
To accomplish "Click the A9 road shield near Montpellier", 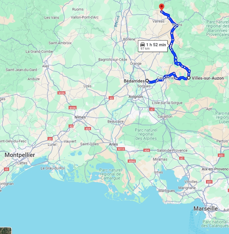I will tap(6, 169).
